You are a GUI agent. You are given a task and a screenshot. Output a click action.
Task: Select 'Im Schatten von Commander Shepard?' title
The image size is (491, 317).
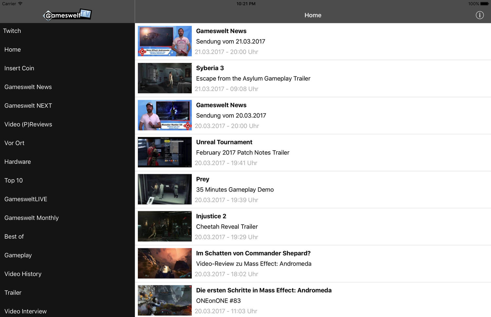click(253, 253)
